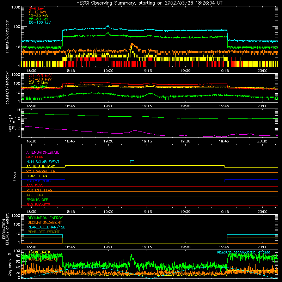Screen dimensions: 282x282
Task: Click the FRONT_RATIO legend label
Action: pyautogui.click(x=40, y=252)
